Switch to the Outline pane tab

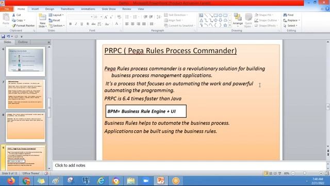(x=23, y=42)
